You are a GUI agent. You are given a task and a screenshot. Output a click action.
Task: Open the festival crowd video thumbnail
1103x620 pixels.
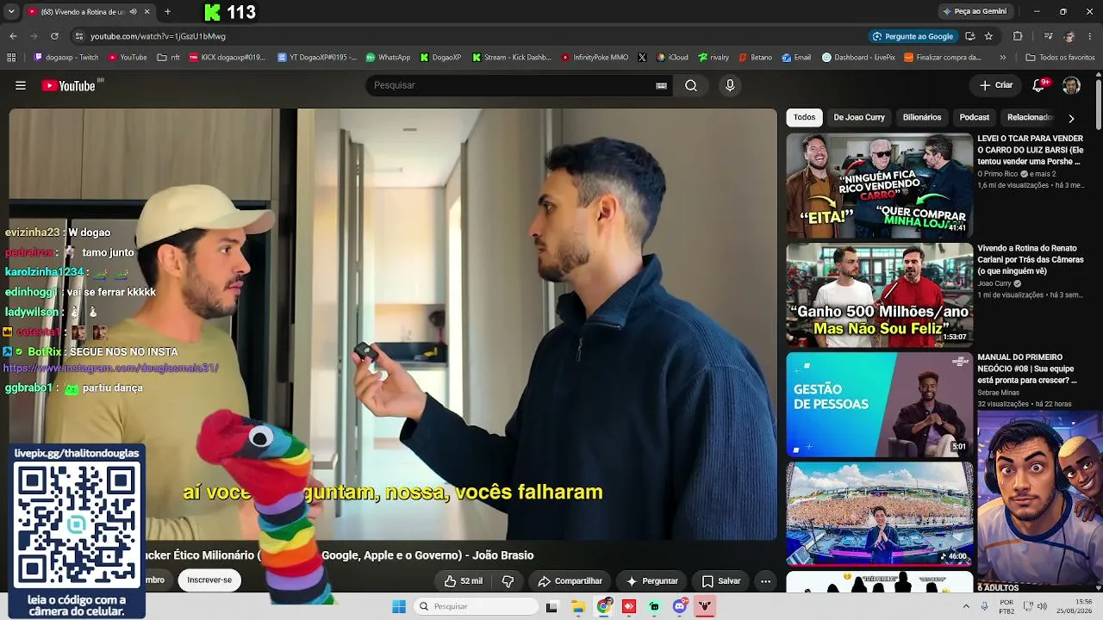coord(879,514)
